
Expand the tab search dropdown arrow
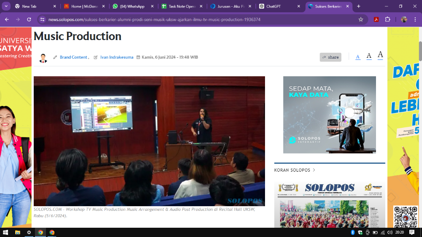[6, 6]
